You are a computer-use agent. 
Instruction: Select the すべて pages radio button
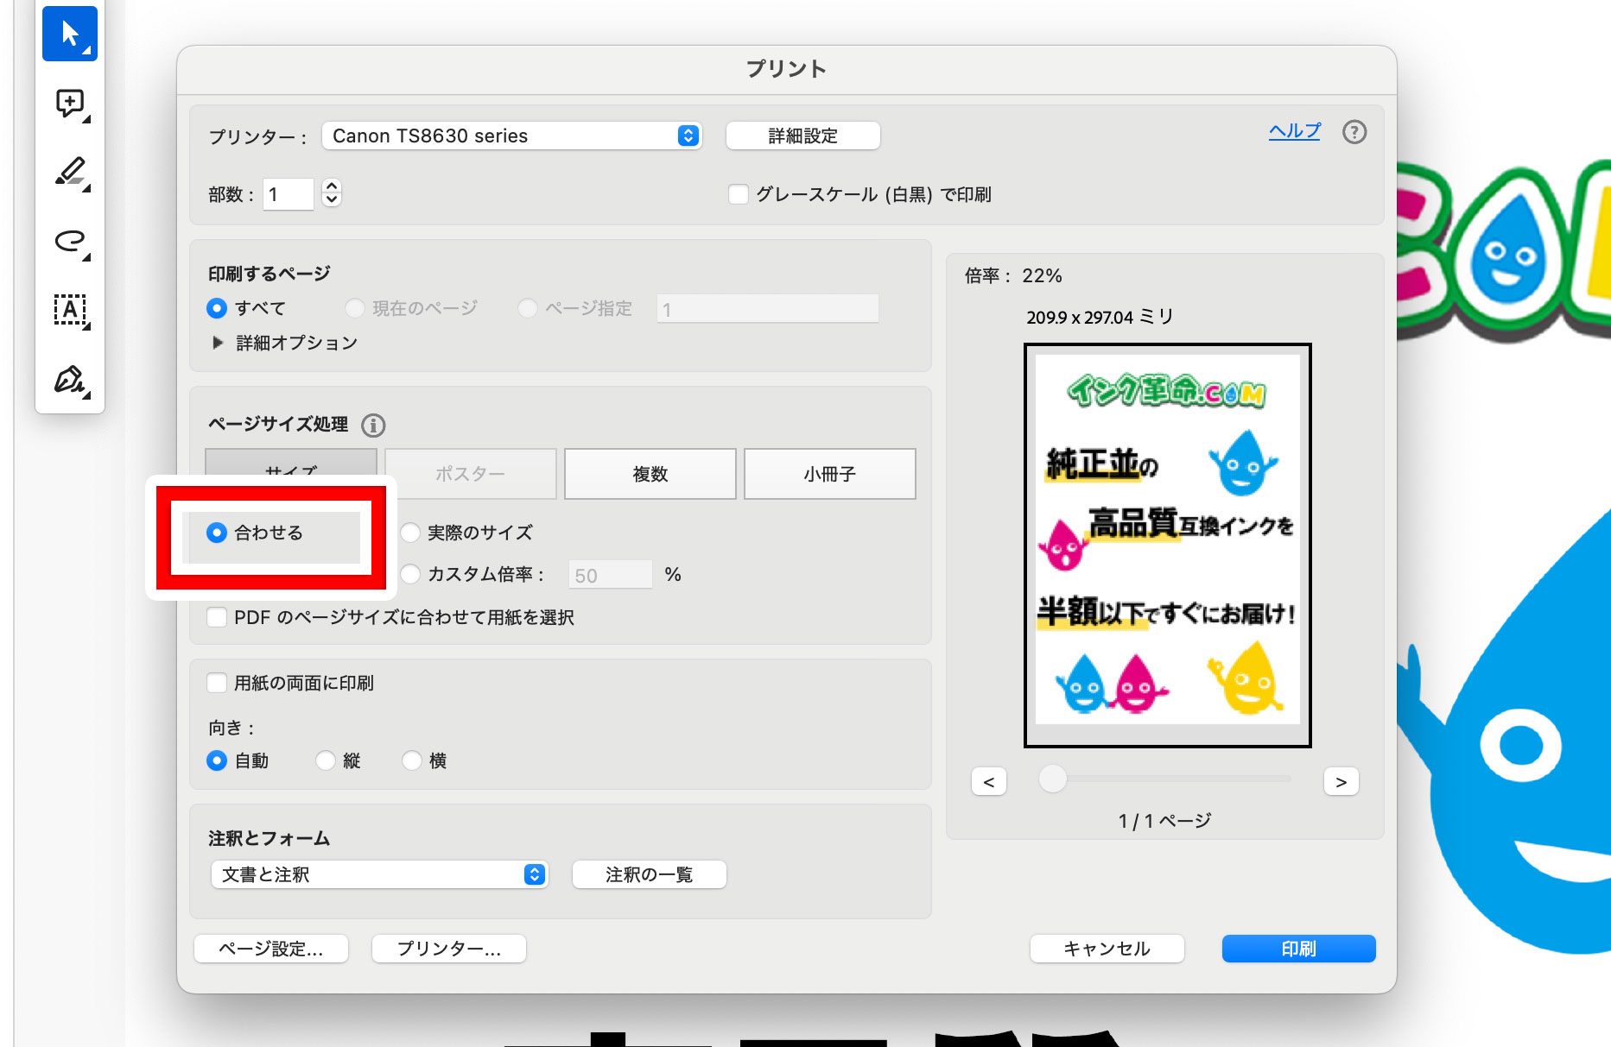pyautogui.click(x=217, y=308)
